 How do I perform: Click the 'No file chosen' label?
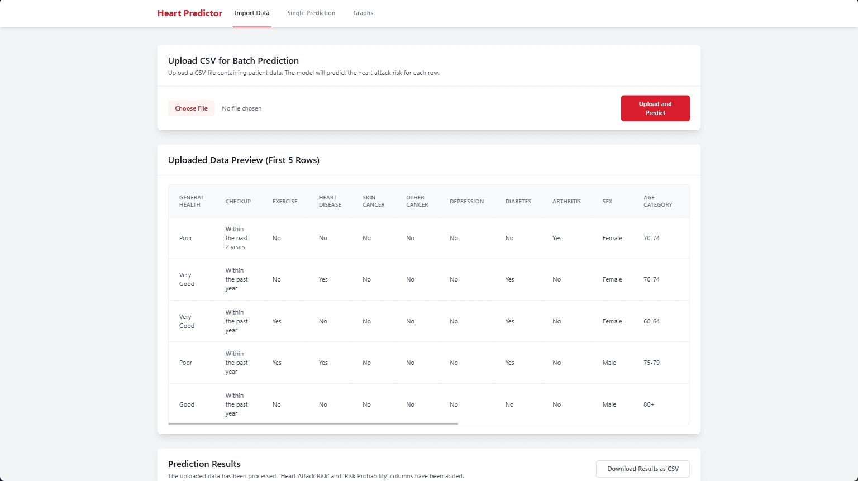pos(242,108)
